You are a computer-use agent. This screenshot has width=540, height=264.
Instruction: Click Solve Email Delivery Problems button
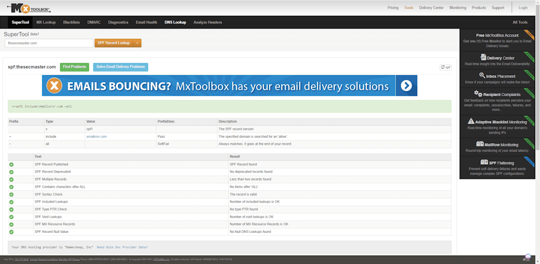click(121, 67)
